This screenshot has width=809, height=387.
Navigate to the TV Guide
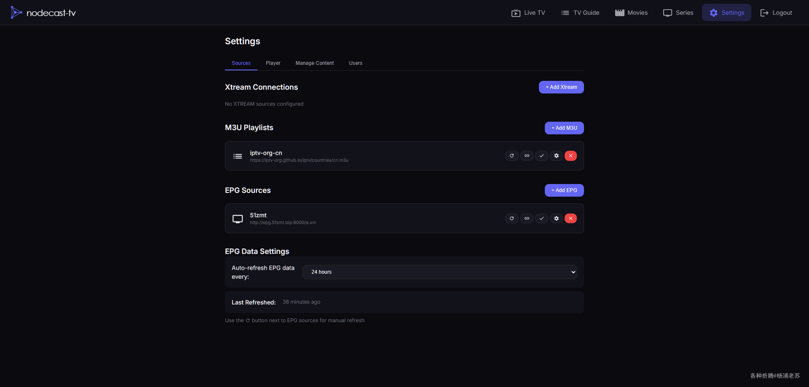point(580,13)
